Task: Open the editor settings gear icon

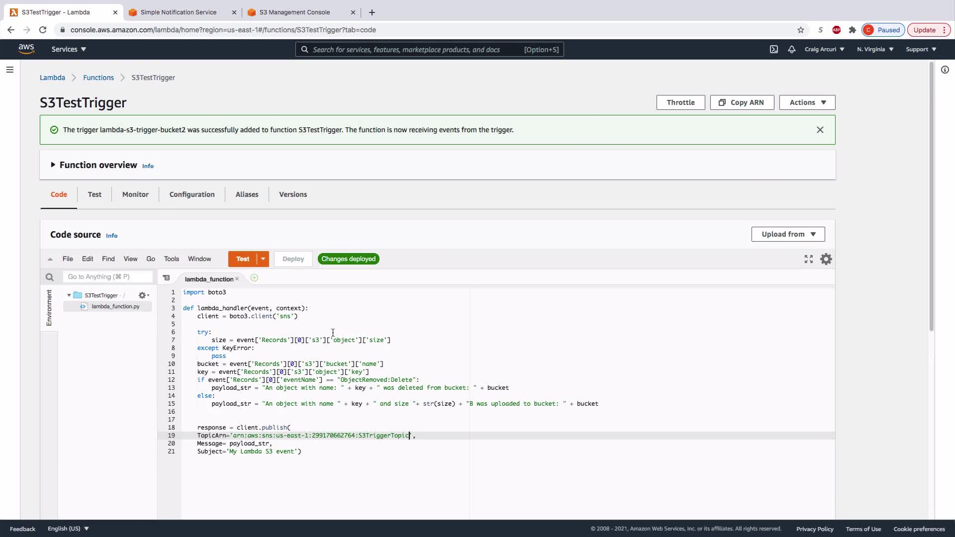Action: pyautogui.click(x=826, y=259)
